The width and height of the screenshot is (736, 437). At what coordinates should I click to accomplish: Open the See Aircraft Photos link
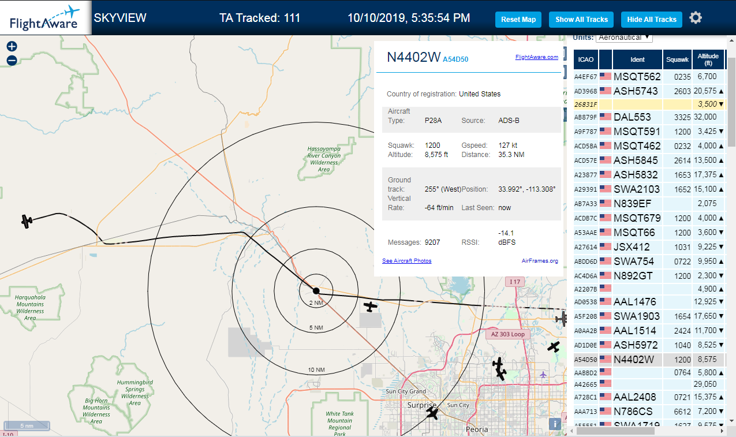tap(406, 261)
